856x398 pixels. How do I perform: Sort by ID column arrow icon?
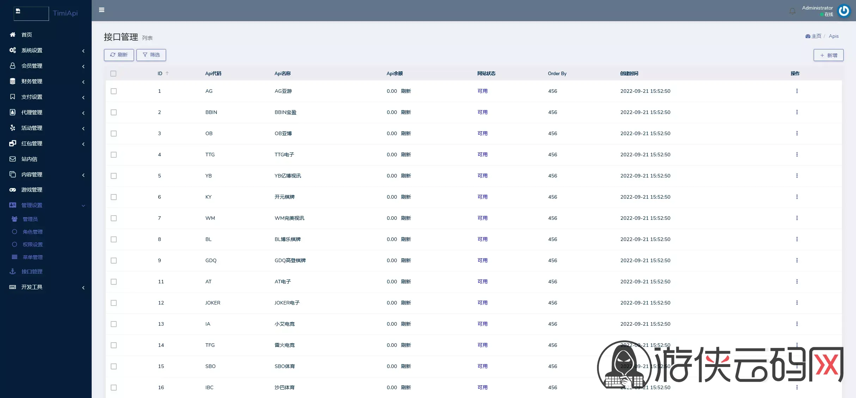pyautogui.click(x=167, y=73)
